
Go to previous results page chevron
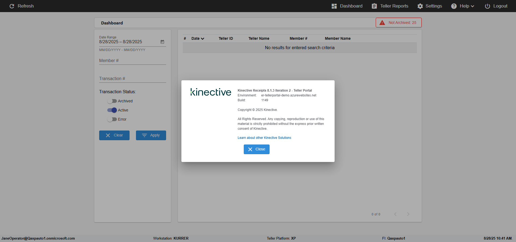395,214
